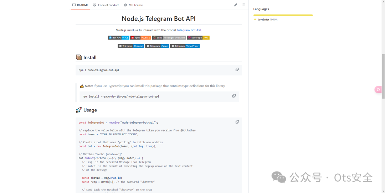Click the JavaScript 100.0% language entry
Image resolution: width=385 pixels, height=193 pixels.
pyautogui.click(x=266, y=20)
